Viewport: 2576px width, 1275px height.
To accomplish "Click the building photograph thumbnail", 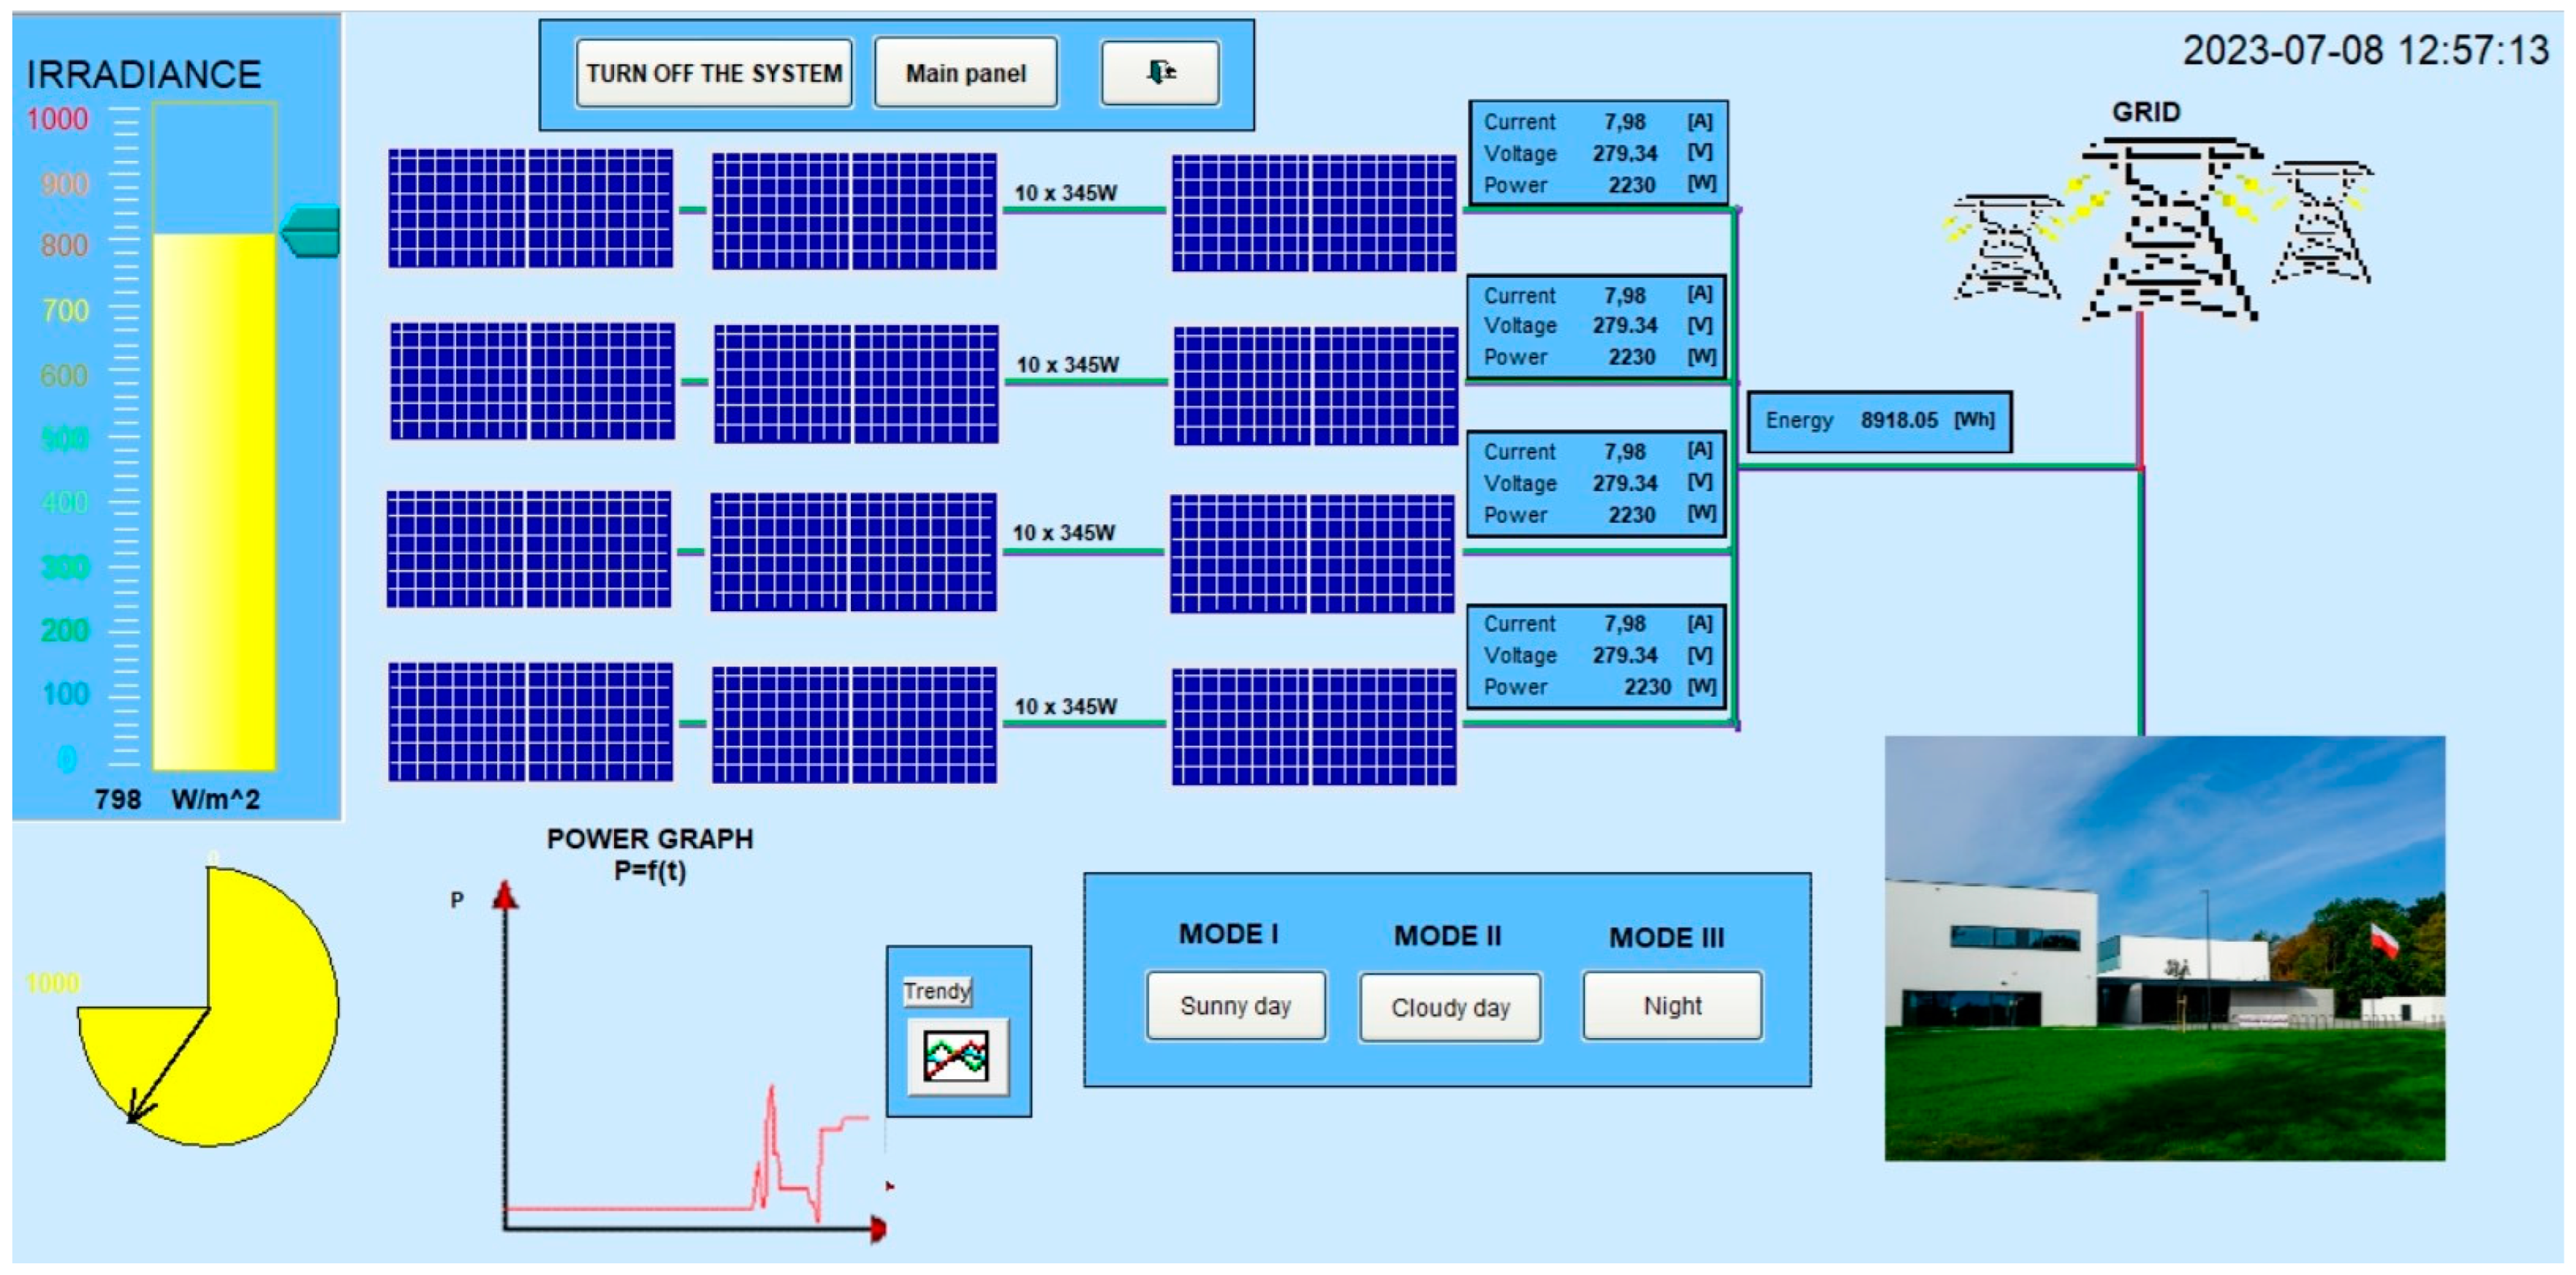I will point(2164,948).
